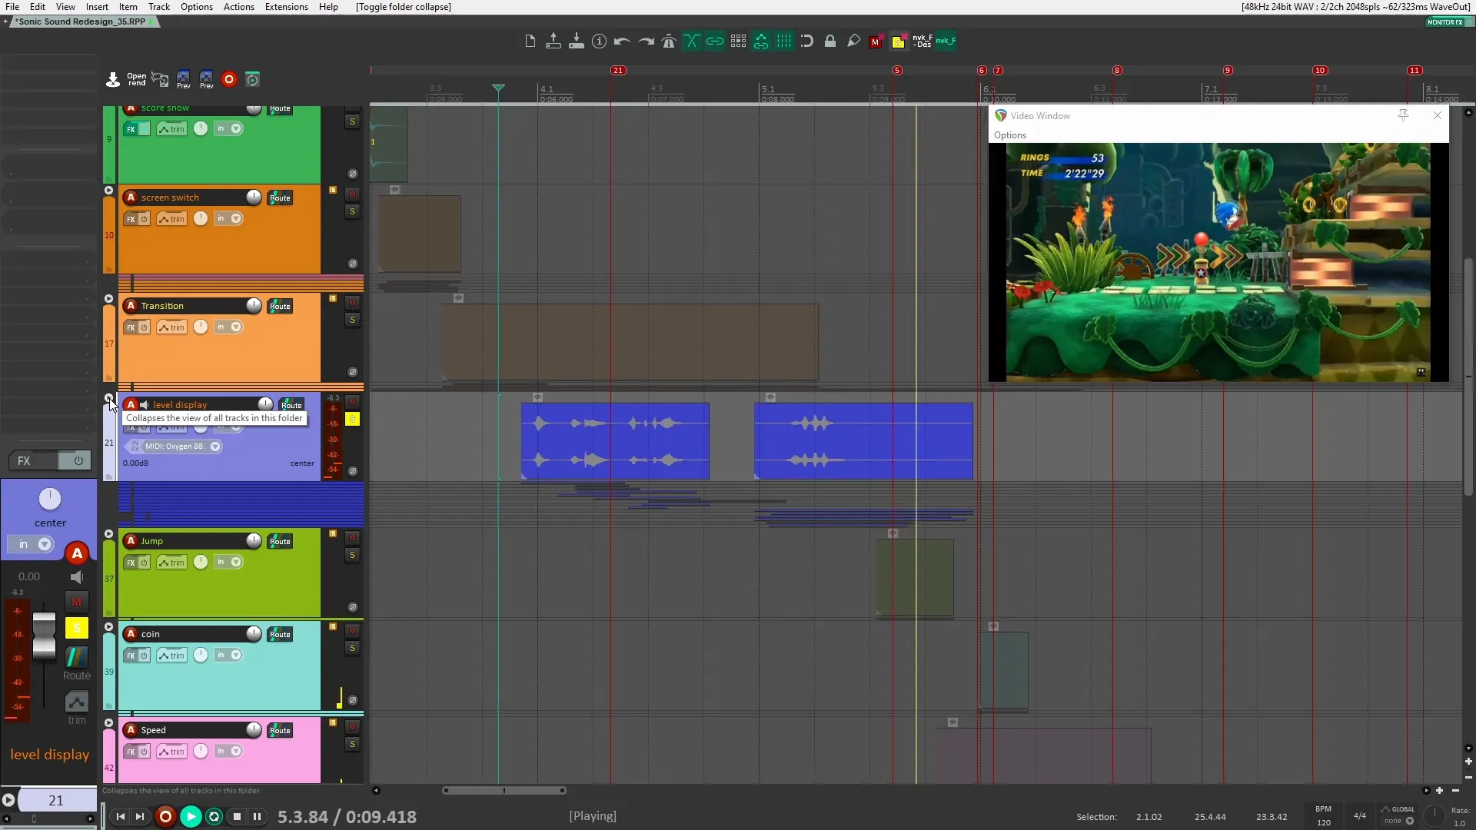The image size is (1476, 830).
Task: Click the Save project download icon
Action: click(577, 41)
